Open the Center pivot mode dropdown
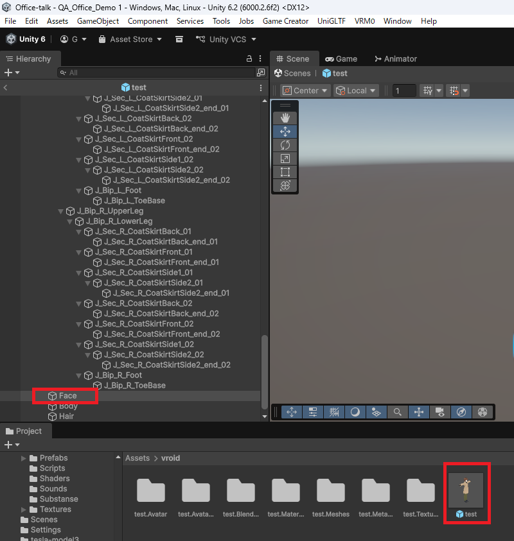Image resolution: width=514 pixels, height=541 pixels. click(x=306, y=90)
